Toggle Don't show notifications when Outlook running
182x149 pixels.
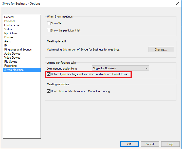coord(49,91)
